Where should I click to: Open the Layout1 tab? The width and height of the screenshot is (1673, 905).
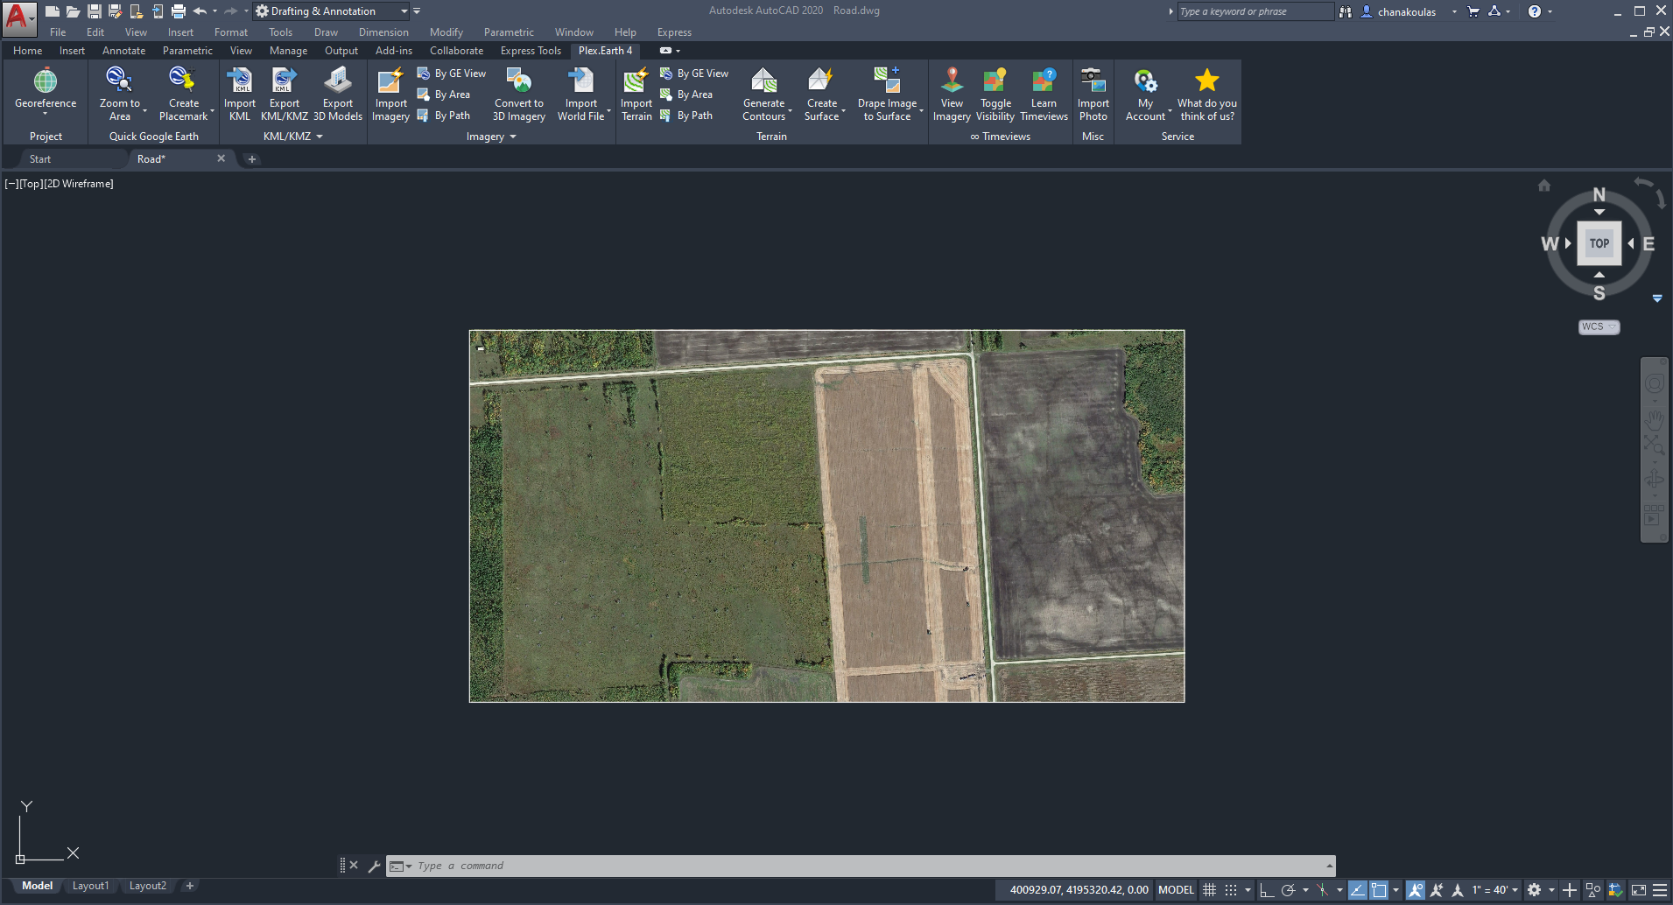(90, 886)
